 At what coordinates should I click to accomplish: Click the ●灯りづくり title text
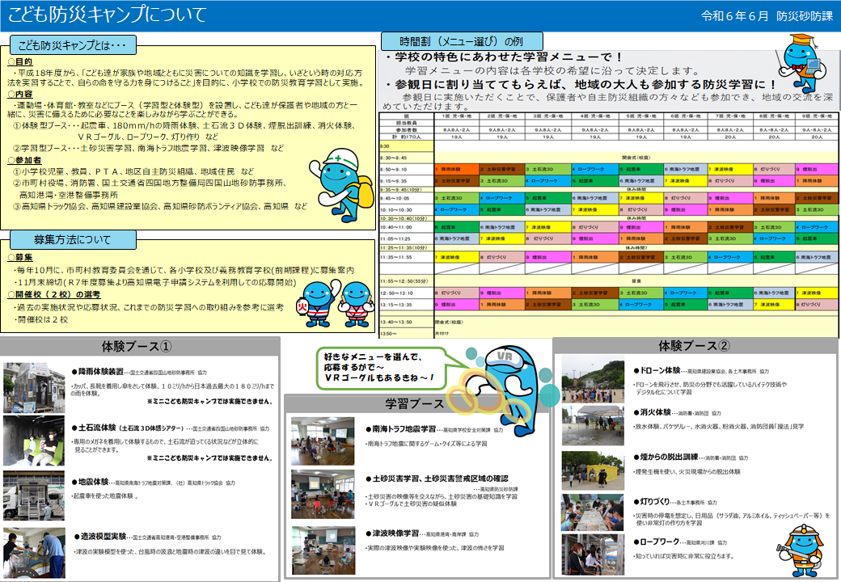[652, 502]
